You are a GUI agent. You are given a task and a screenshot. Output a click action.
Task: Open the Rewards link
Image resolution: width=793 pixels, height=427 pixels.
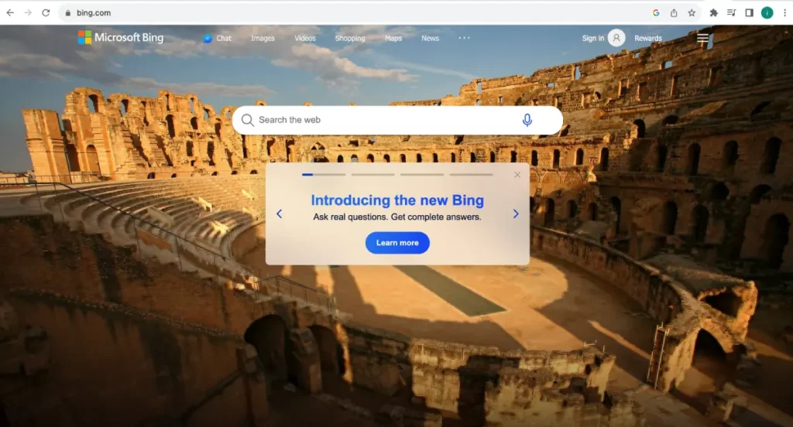pos(648,39)
